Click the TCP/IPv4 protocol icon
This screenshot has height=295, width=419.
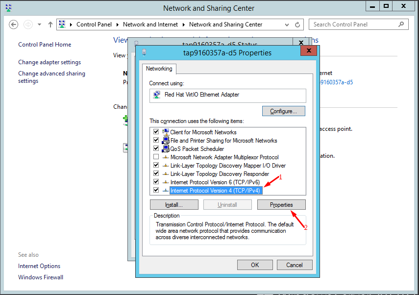[x=166, y=190]
